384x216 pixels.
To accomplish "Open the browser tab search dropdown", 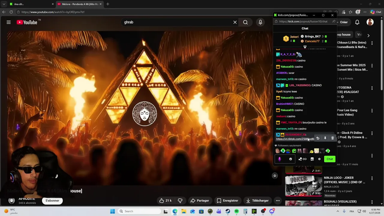I will (4, 4).
